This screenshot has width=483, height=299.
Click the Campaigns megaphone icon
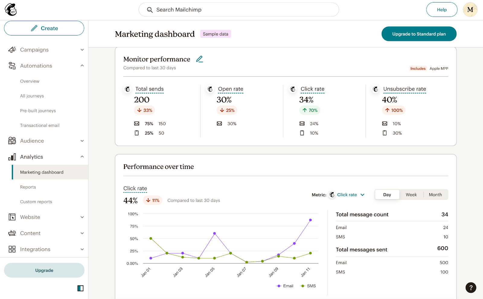(12, 49)
